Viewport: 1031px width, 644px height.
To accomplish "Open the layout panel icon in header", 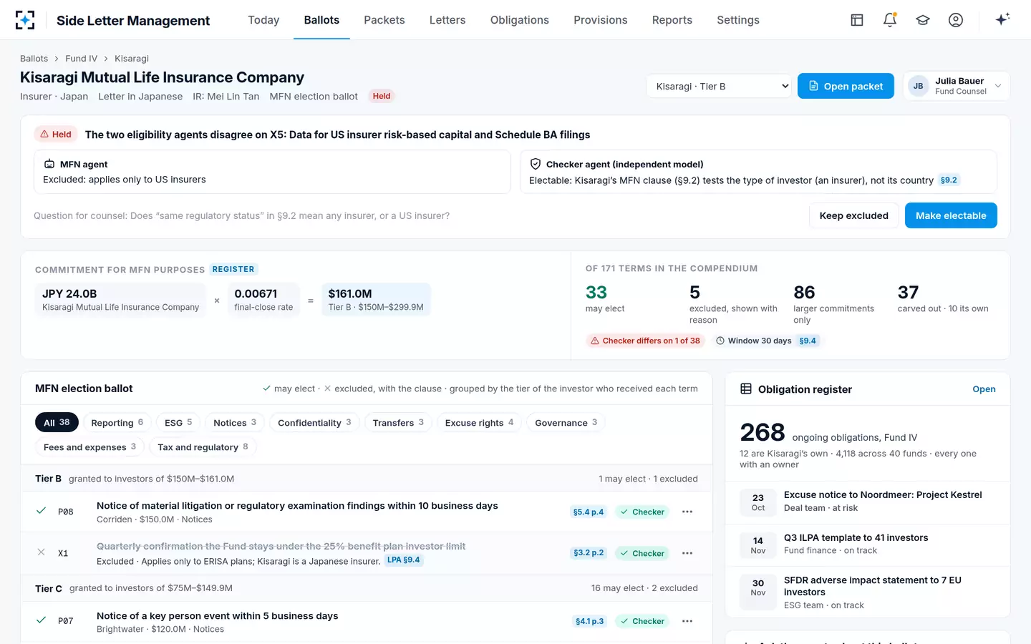I will [x=857, y=20].
